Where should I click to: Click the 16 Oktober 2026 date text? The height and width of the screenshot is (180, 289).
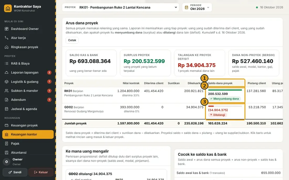point(271,7)
